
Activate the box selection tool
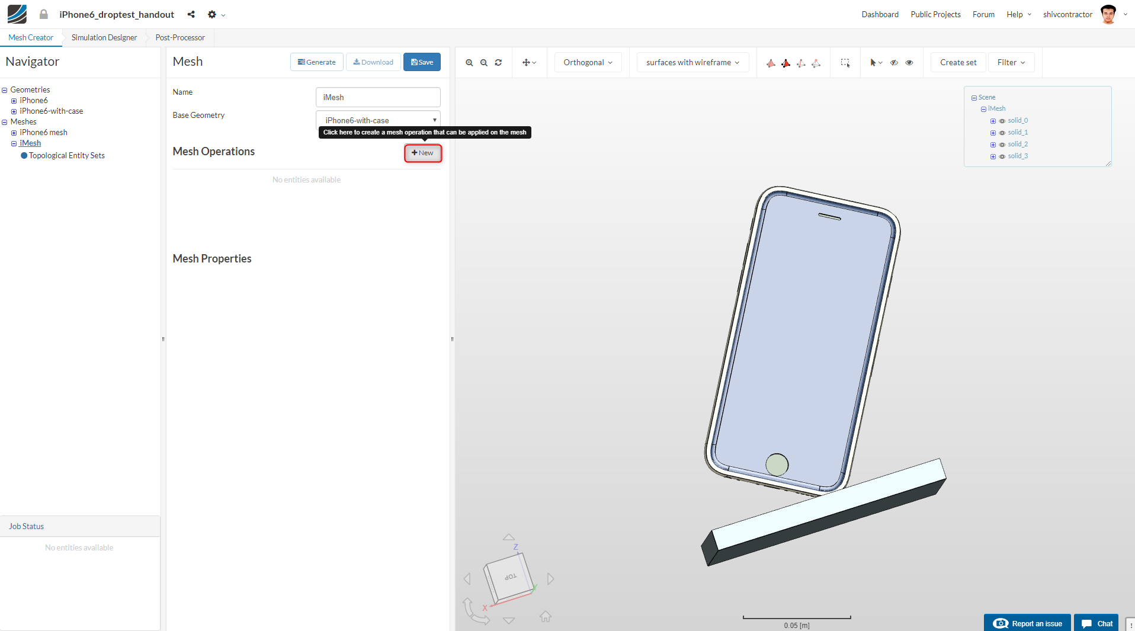845,63
